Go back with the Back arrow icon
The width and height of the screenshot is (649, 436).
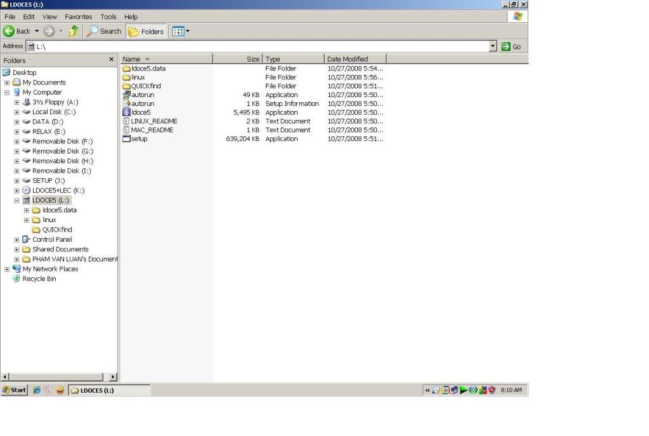9,31
